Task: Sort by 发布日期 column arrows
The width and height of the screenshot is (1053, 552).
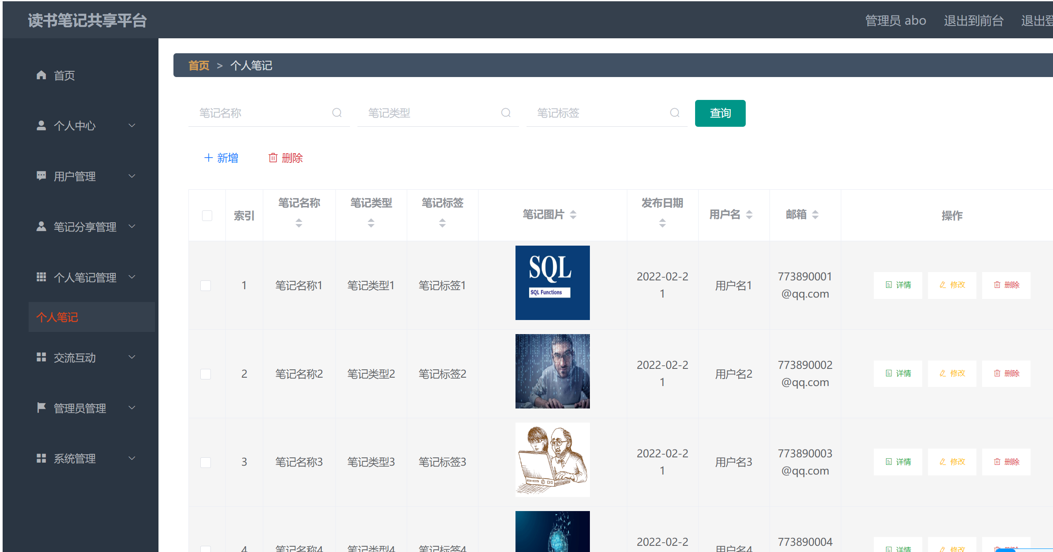Action: [662, 223]
